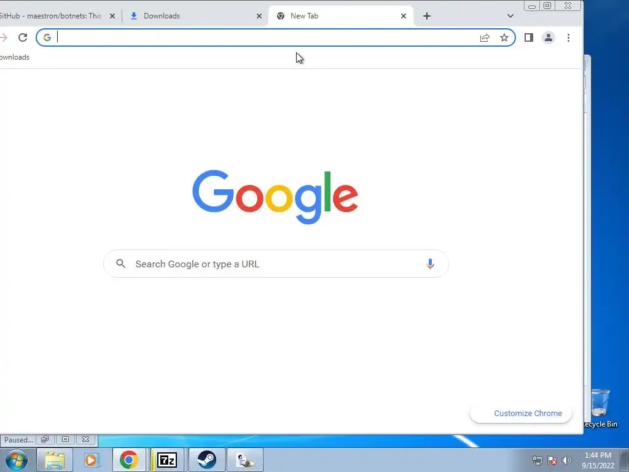Click the Paused... window title

coord(18,440)
